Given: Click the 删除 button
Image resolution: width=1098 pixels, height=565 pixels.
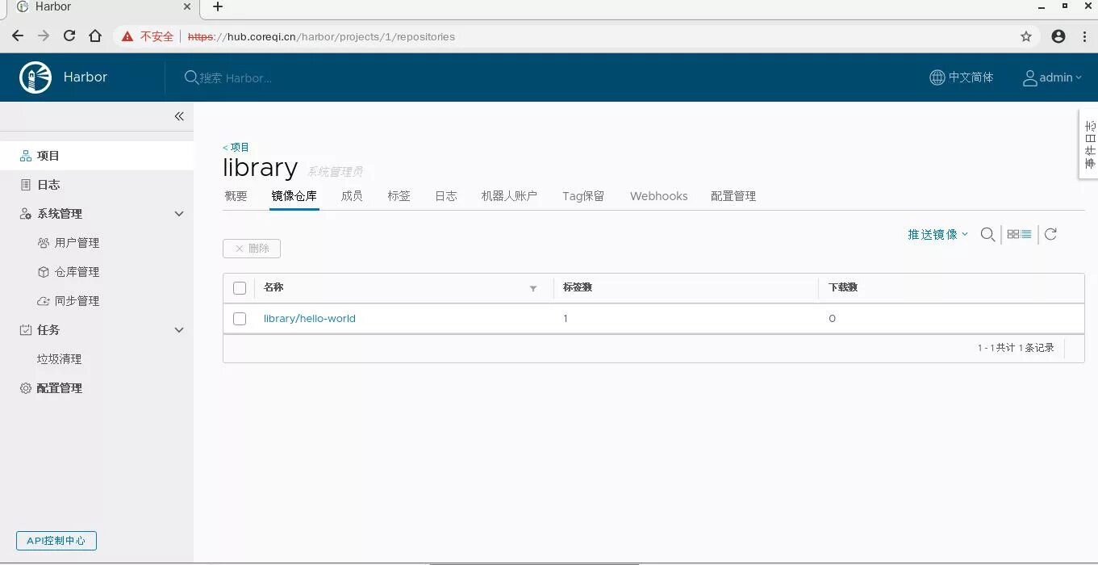Looking at the screenshot, I should click(x=252, y=249).
